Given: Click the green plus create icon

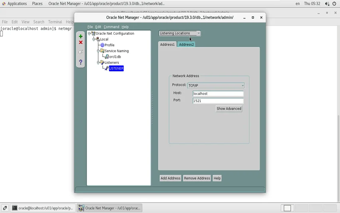Looking at the screenshot, I should [x=81, y=36].
